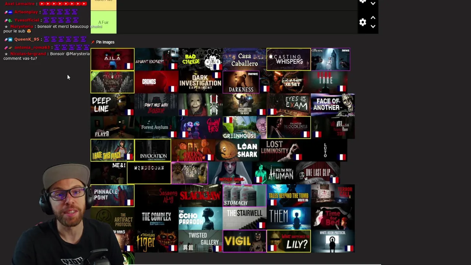Select I Hate This Place thumbnail
This screenshot has height=265, width=471.
coord(112,150)
